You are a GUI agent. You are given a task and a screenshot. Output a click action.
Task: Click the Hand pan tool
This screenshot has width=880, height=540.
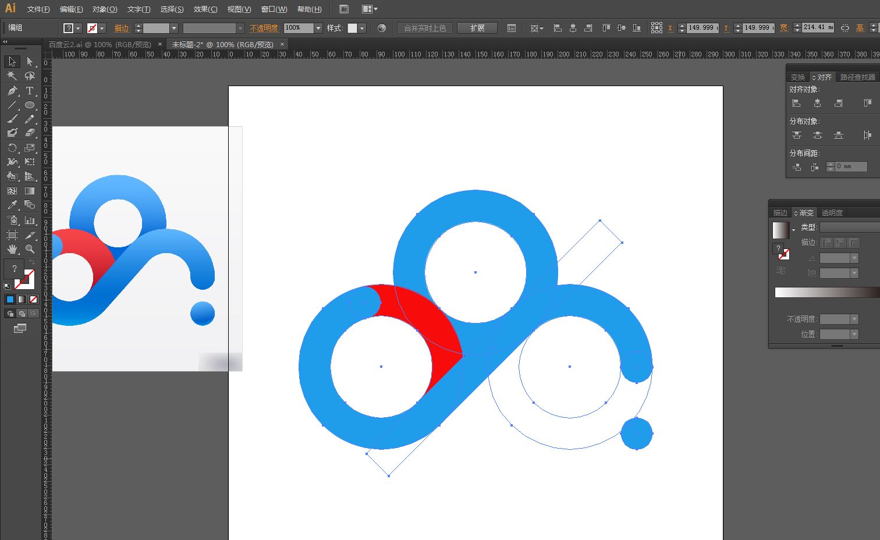click(x=12, y=249)
